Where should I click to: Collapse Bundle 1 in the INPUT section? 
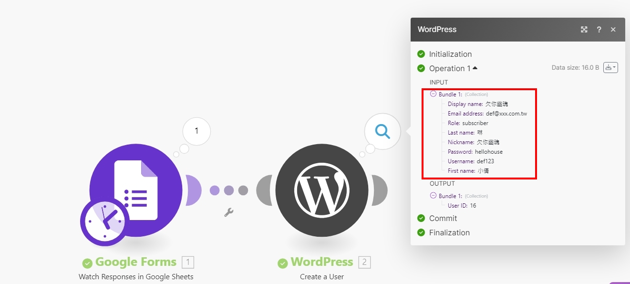(x=433, y=94)
